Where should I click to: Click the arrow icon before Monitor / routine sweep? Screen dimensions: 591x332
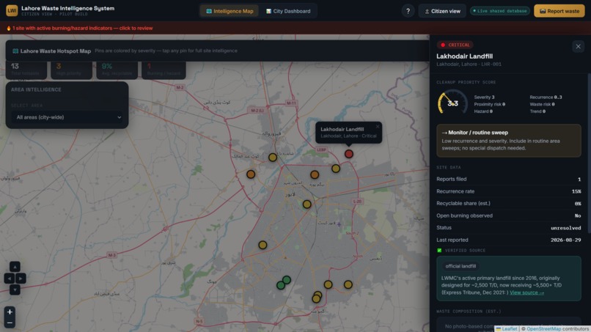pyautogui.click(x=444, y=133)
